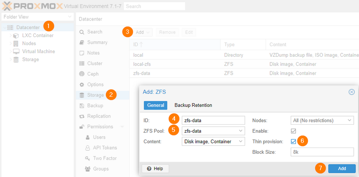Click the Proxmox logo
This screenshot has width=359, height=177.
click(32, 6)
